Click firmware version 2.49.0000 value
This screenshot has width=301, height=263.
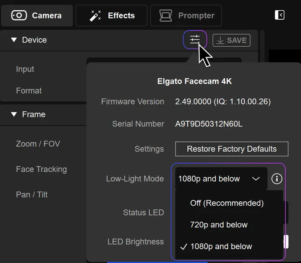[223, 102]
